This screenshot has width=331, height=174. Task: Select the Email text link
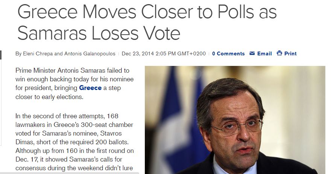(x=264, y=53)
